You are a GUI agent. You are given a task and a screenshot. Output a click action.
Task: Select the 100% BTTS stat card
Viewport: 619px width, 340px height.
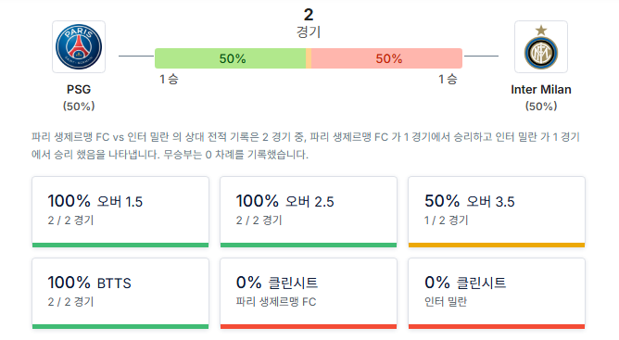click(120, 294)
